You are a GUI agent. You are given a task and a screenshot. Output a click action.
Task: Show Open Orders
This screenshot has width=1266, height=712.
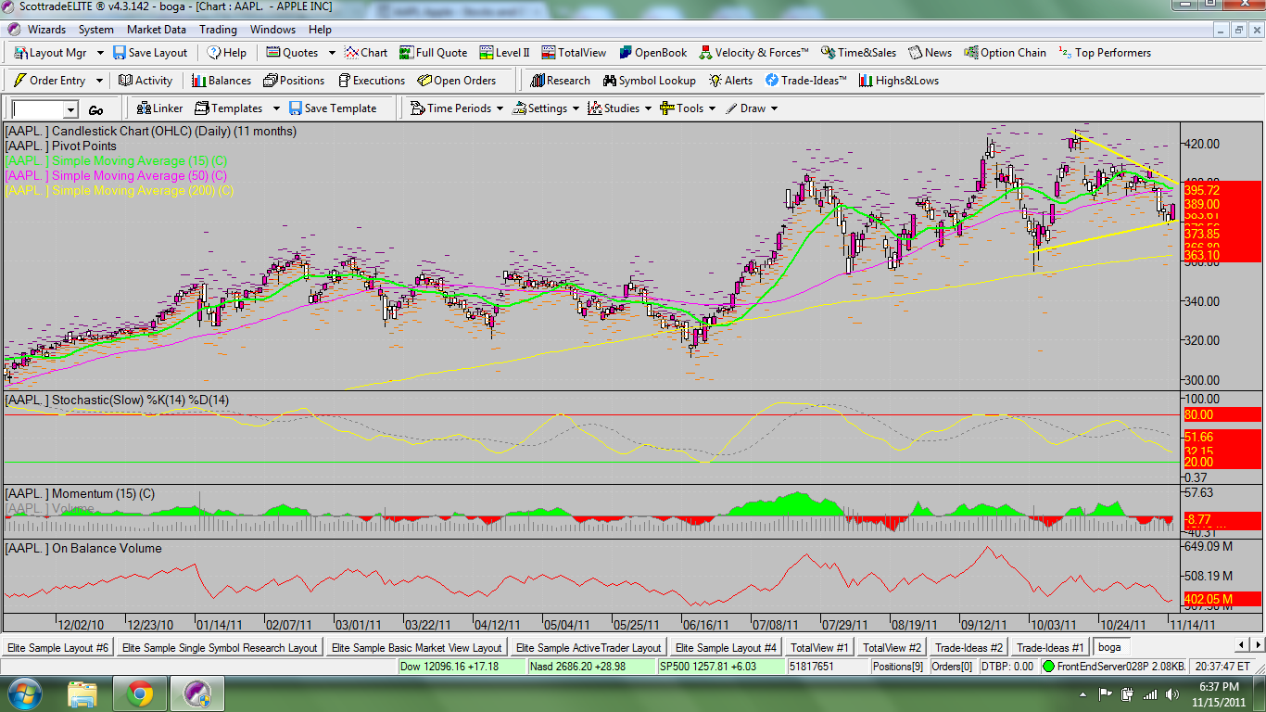457,81
